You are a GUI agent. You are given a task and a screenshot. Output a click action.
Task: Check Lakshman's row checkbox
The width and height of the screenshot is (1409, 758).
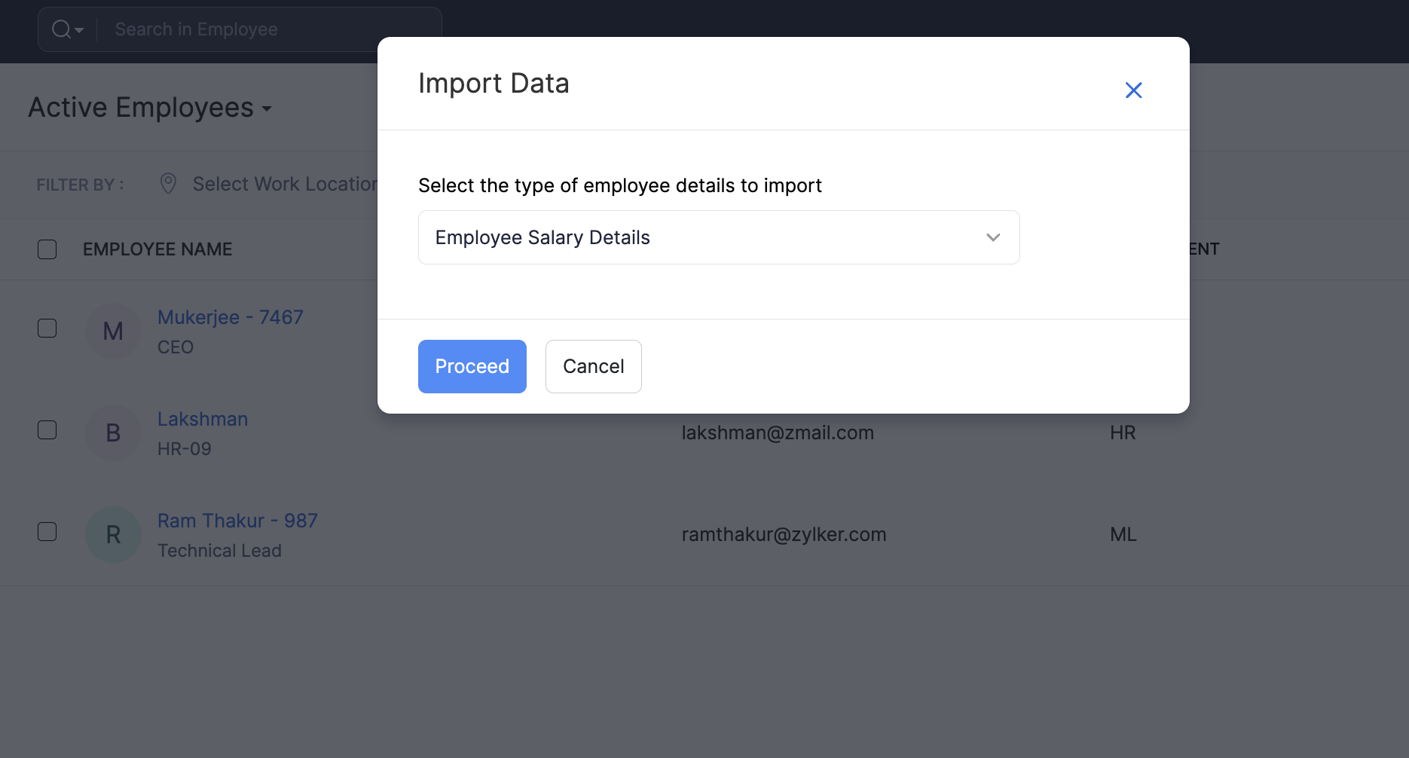pos(47,429)
